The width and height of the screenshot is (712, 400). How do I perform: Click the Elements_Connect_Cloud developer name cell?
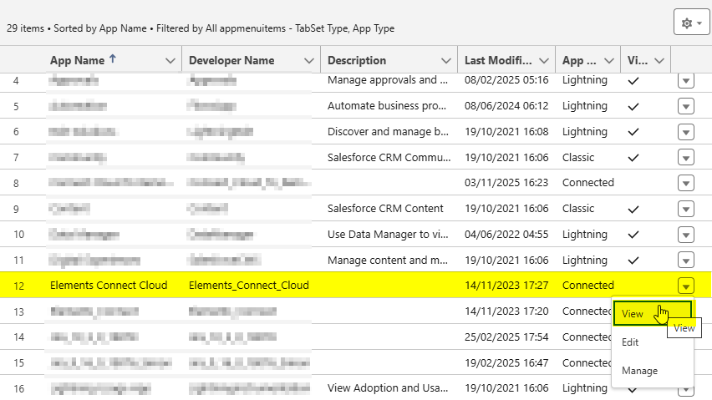coord(249,286)
